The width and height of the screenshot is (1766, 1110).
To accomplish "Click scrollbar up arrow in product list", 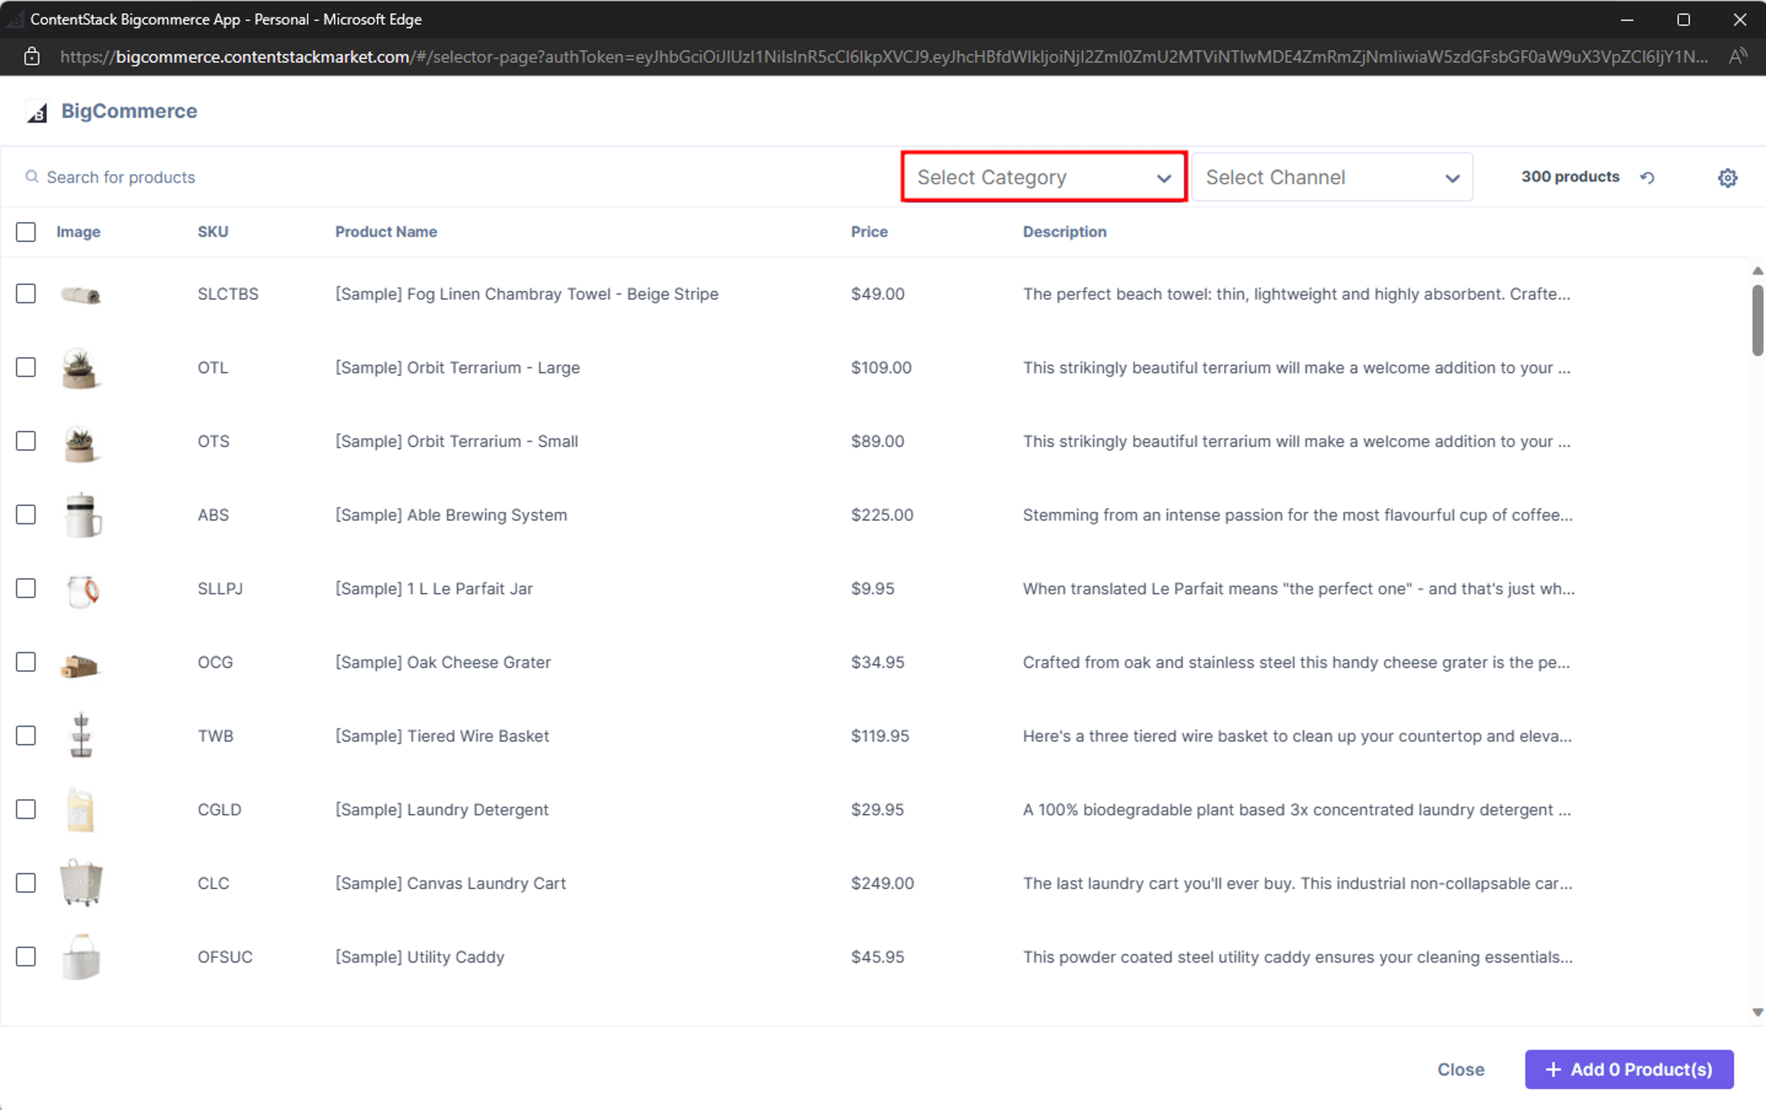I will coord(1757,271).
